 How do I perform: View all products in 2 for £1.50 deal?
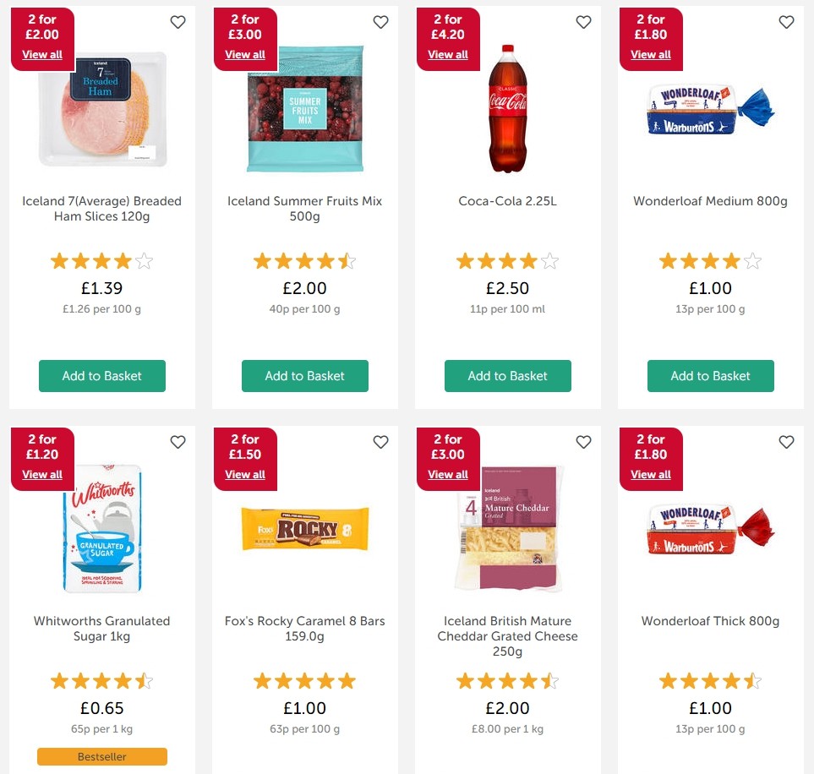(245, 474)
